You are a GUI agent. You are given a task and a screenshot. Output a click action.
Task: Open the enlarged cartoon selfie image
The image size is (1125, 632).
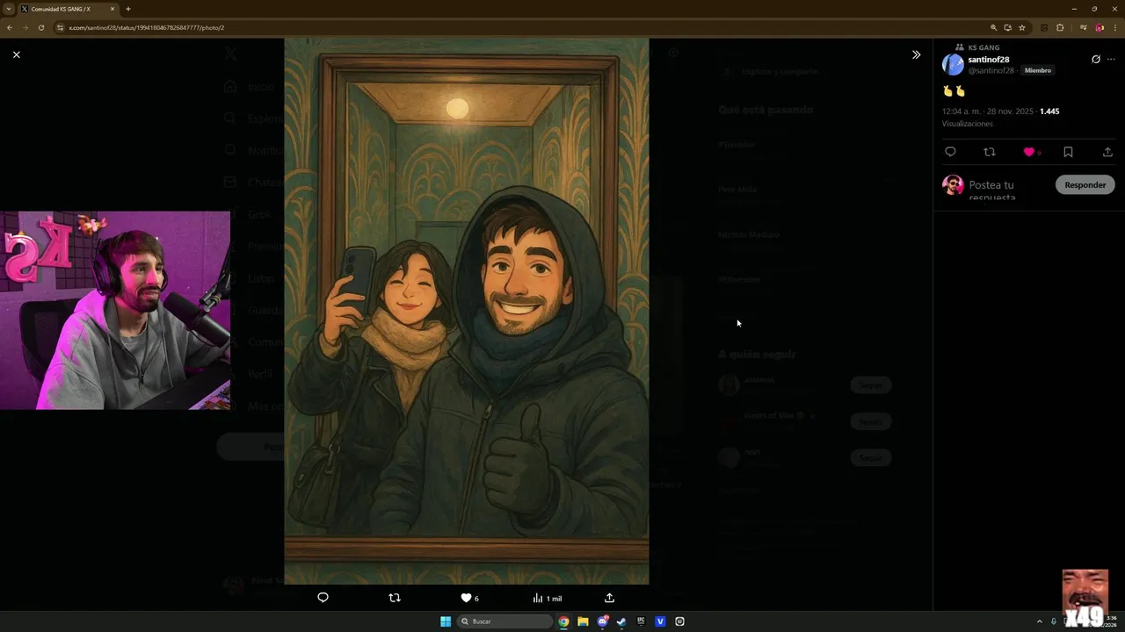[467, 311]
